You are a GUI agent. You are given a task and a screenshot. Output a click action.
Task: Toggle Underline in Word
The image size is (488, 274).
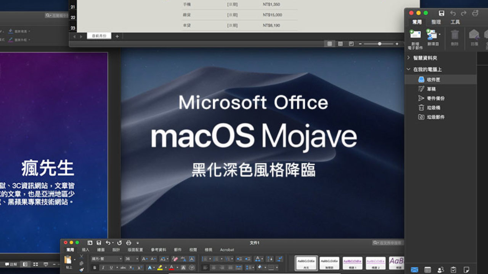point(111,268)
